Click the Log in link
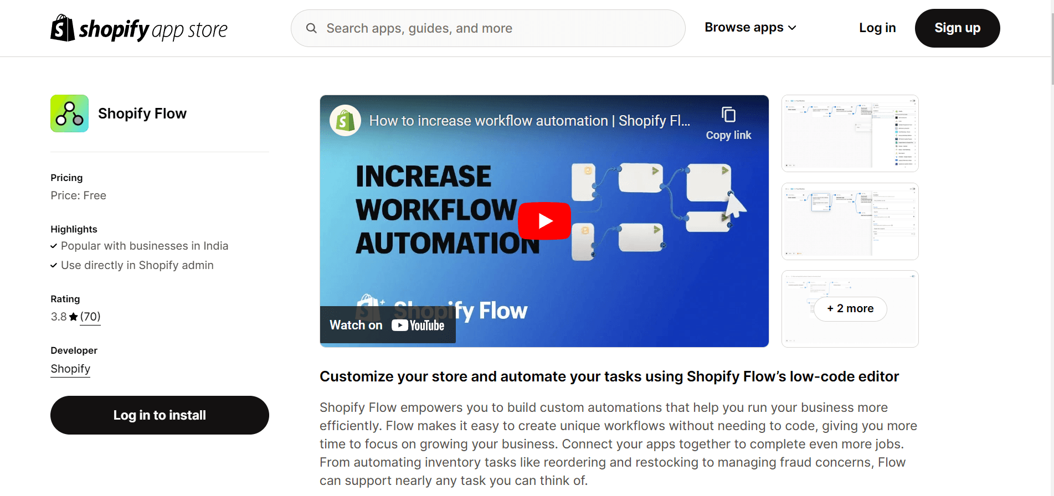1054x496 pixels. (877, 28)
